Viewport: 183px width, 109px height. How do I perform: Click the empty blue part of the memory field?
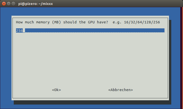tap(95, 30)
